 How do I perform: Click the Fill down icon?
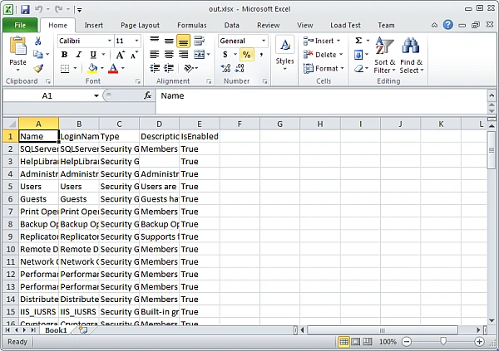pos(358,55)
